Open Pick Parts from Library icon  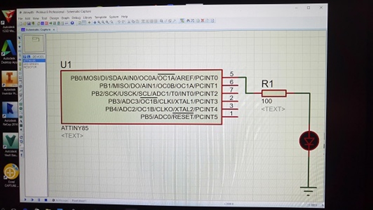click(x=162, y=21)
